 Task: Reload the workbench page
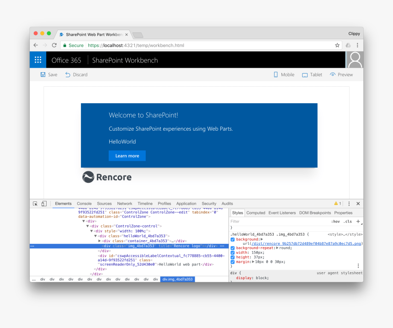(x=54, y=45)
